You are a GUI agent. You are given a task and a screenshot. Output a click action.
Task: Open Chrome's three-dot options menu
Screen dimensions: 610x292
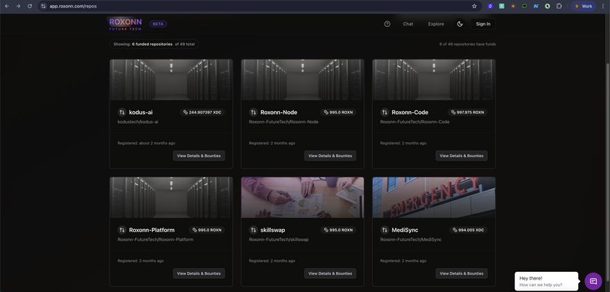pyautogui.click(x=602, y=6)
